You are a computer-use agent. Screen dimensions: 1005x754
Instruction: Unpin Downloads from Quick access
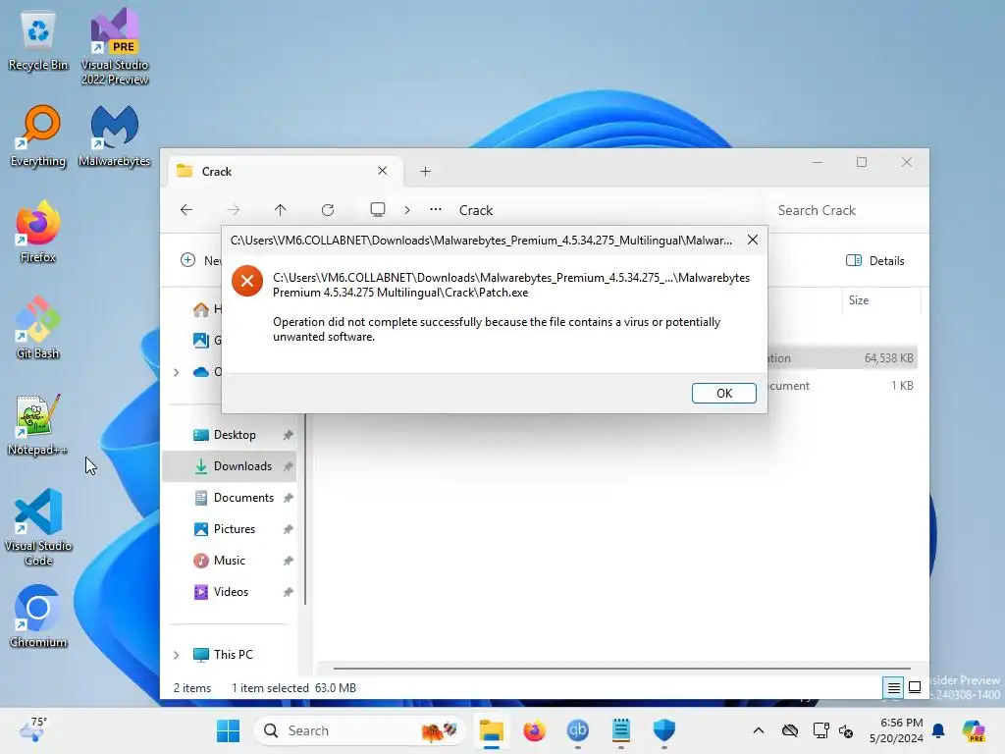point(289,466)
